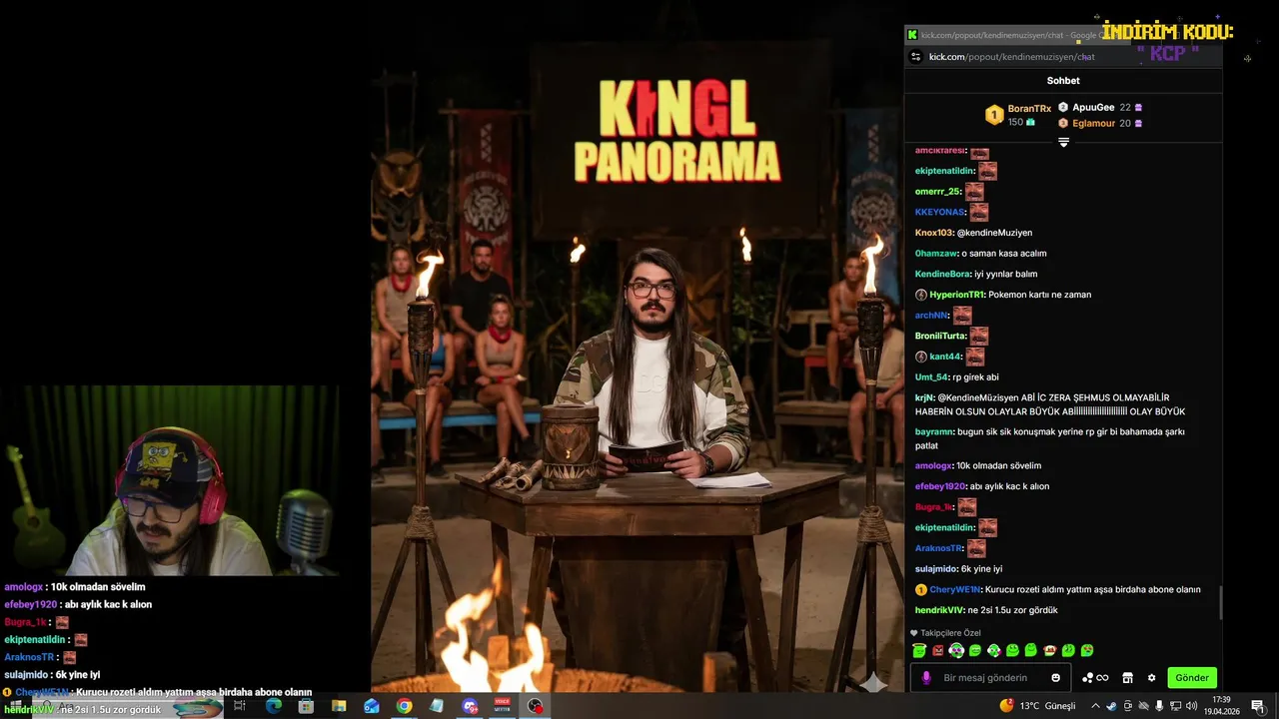Viewport: 1279px width, 719px height.
Task: Pick the red angry-face emote
Action: [938, 651]
